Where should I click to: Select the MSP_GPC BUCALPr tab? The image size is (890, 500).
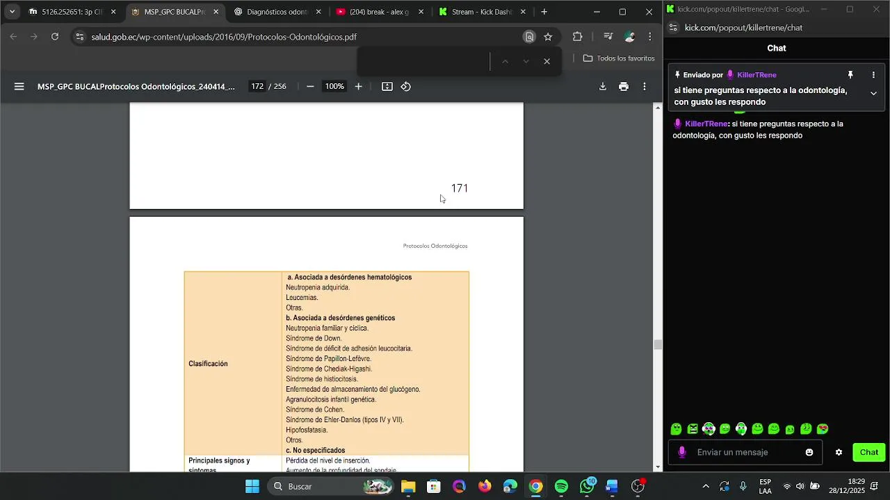click(175, 12)
